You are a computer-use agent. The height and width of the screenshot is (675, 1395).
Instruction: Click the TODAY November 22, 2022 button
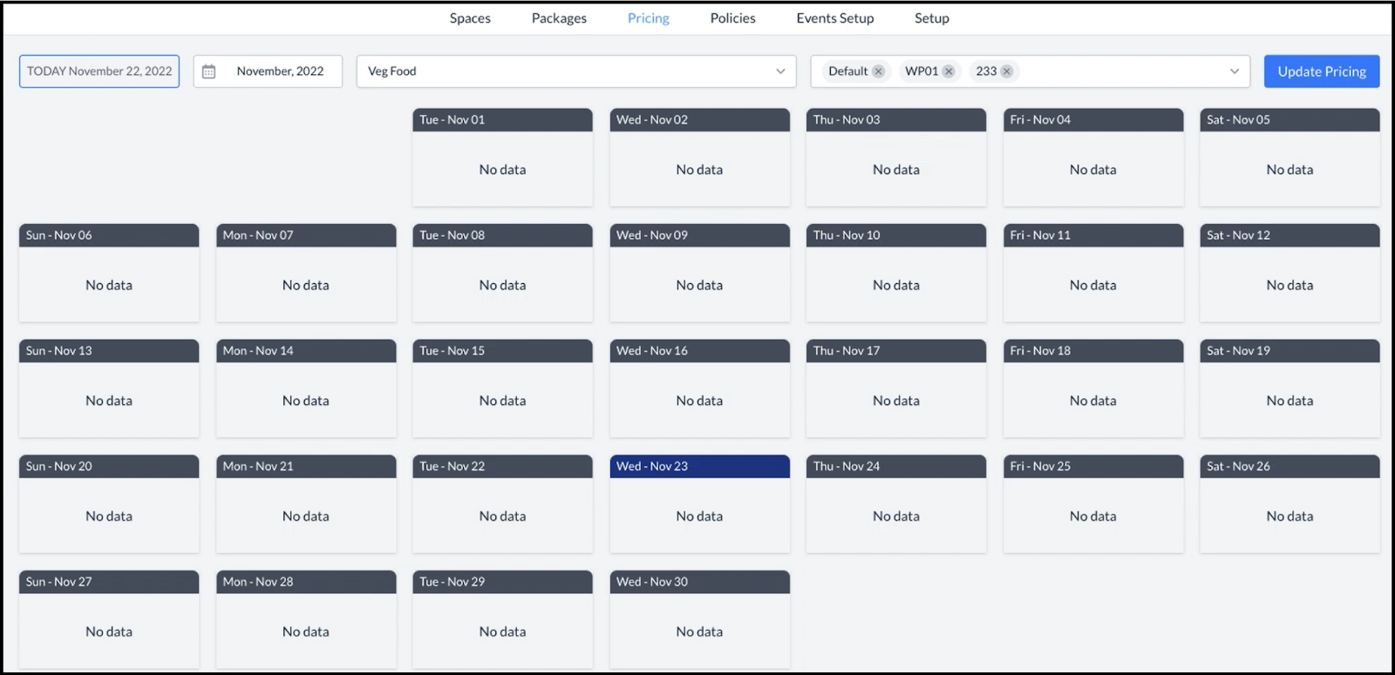pyautogui.click(x=99, y=71)
